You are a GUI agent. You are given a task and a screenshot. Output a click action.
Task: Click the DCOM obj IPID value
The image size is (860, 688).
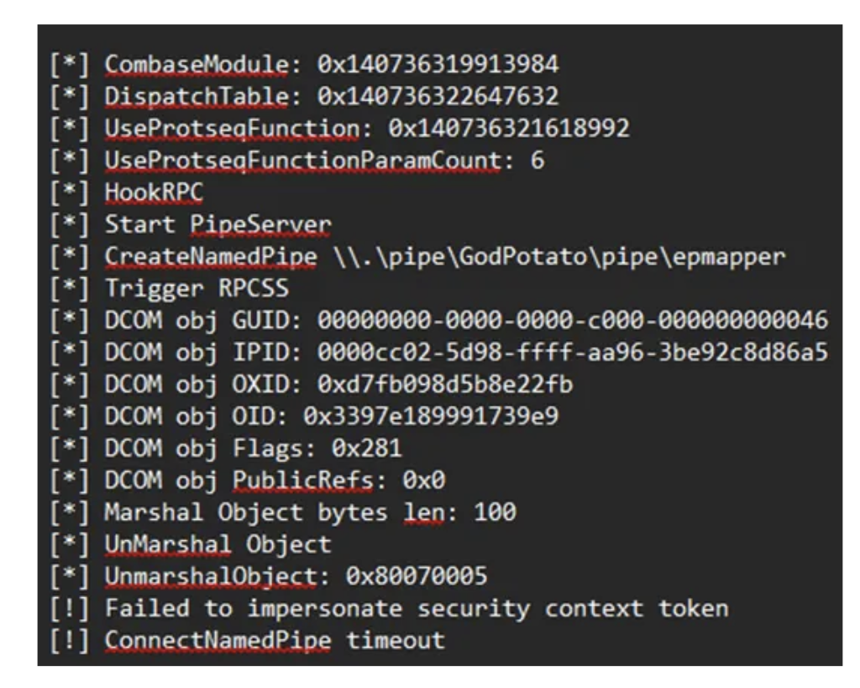[573, 353]
